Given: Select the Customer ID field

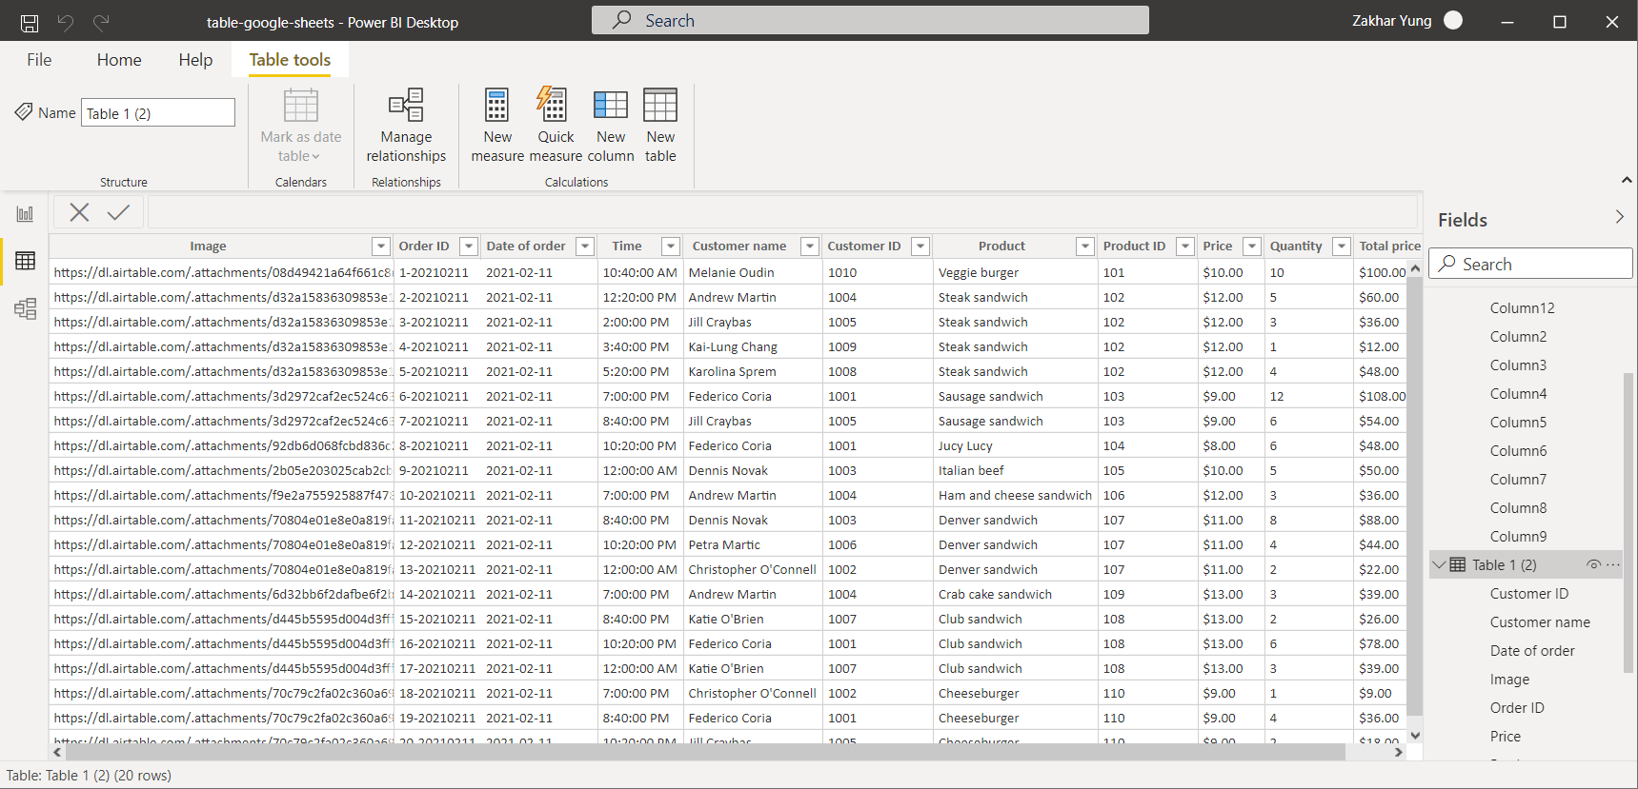Looking at the screenshot, I should tap(1528, 593).
